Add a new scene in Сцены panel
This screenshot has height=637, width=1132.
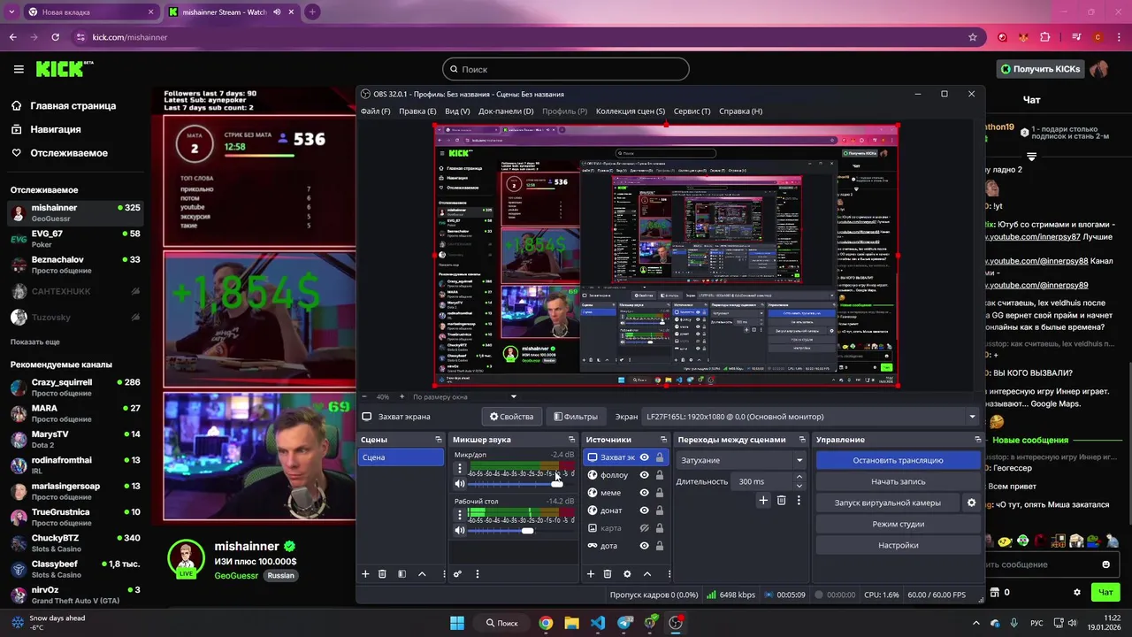coord(365,574)
